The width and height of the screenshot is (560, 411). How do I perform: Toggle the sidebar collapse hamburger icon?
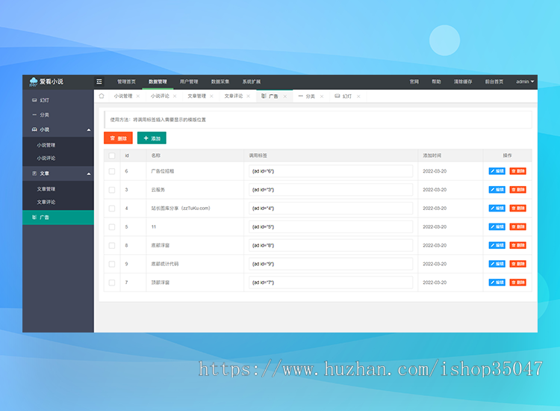[99, 81]
